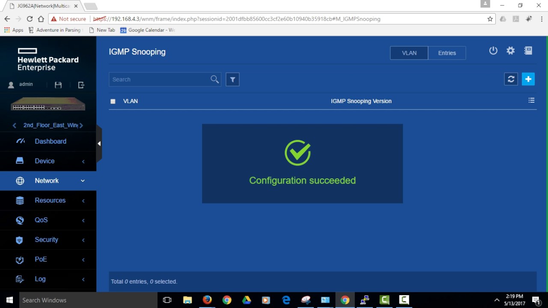The width and height of the screenshot is (548, 308).
Task: Add a new entry with the plus button
Action: (x=528, y=79)
